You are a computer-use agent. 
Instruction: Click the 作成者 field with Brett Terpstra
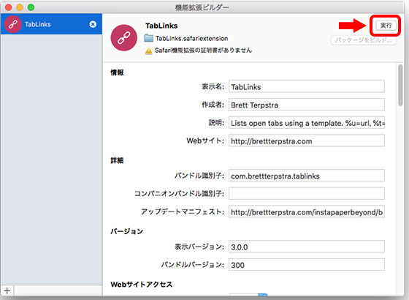click(307, 105)
